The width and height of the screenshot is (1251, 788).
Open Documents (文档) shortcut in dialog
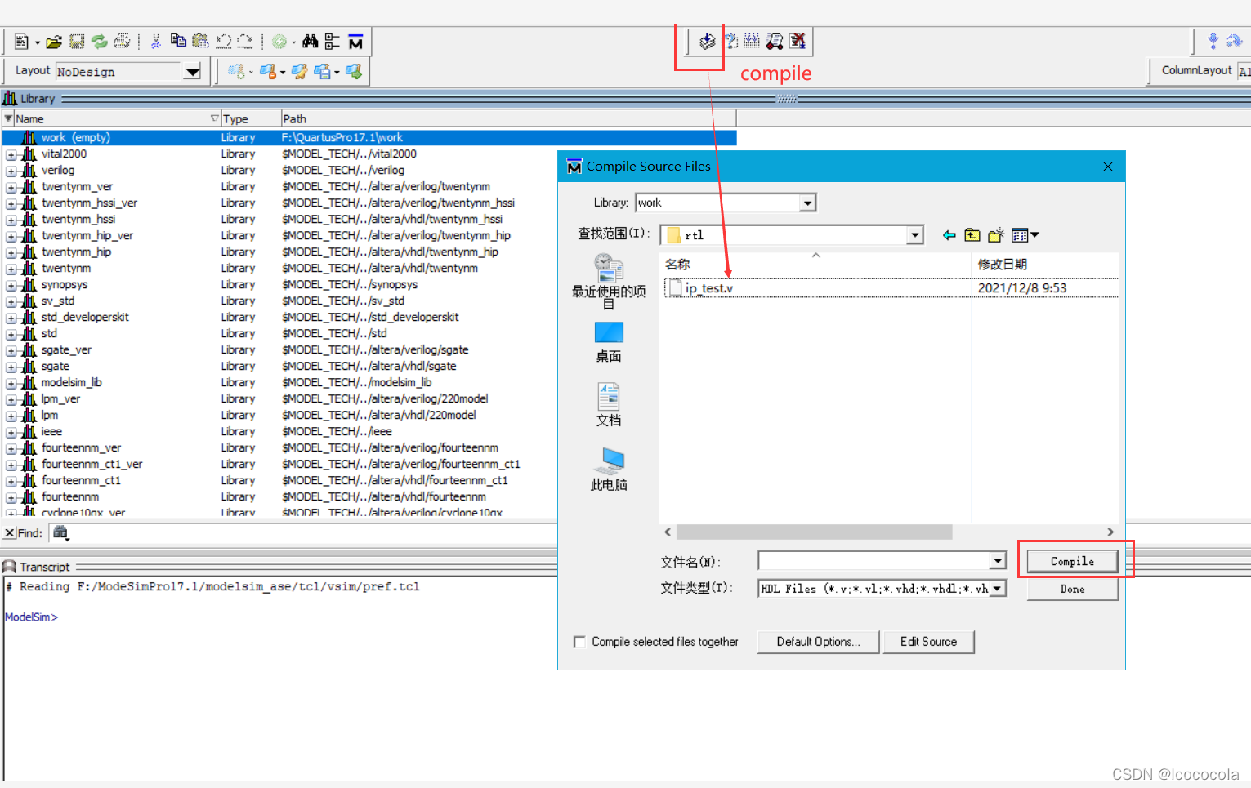click(x=609, y=406)
